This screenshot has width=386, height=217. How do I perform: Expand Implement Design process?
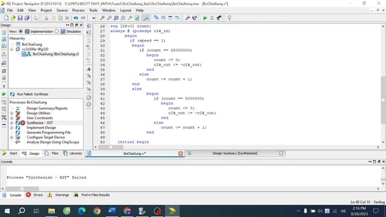pyautogui.click(x=12, y=128)
